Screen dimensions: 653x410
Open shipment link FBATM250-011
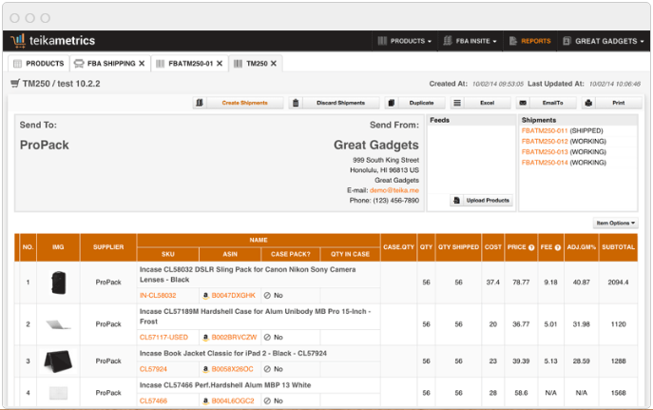[x=544, y=130]
